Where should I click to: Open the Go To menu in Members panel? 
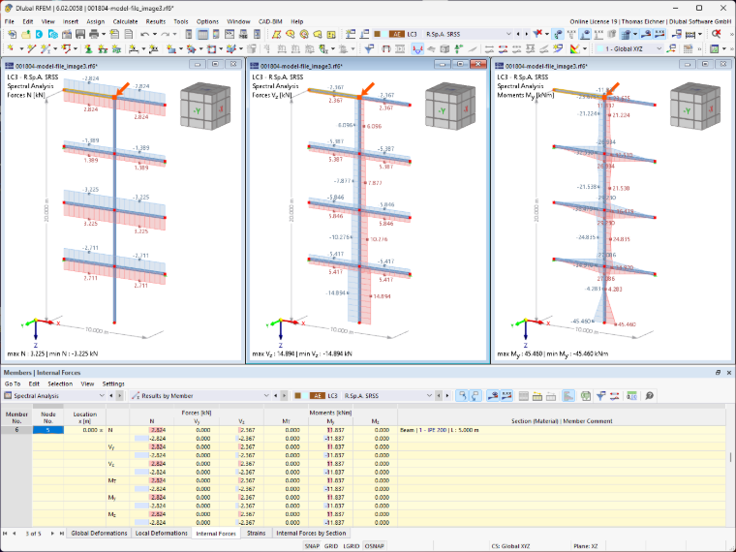[13, 383]
